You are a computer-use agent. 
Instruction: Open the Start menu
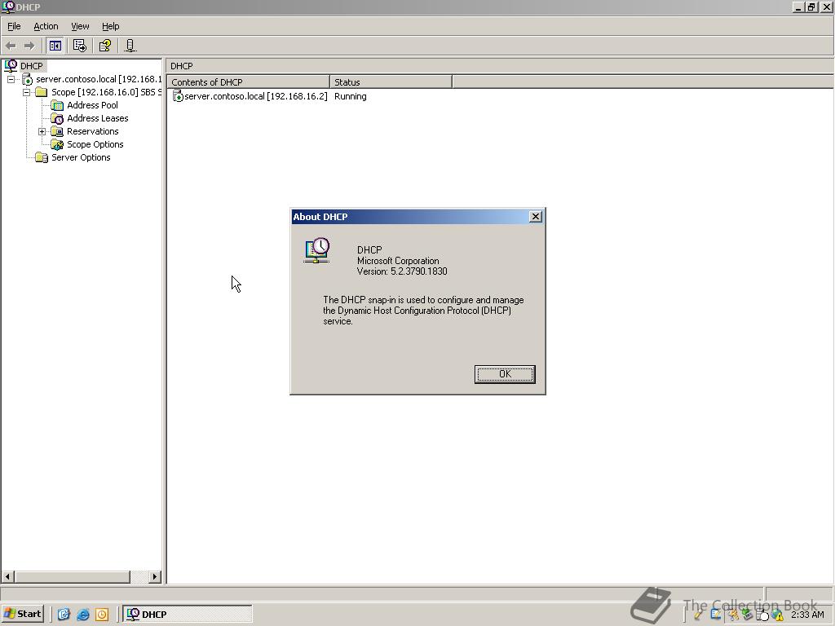(x=22, y=614)
